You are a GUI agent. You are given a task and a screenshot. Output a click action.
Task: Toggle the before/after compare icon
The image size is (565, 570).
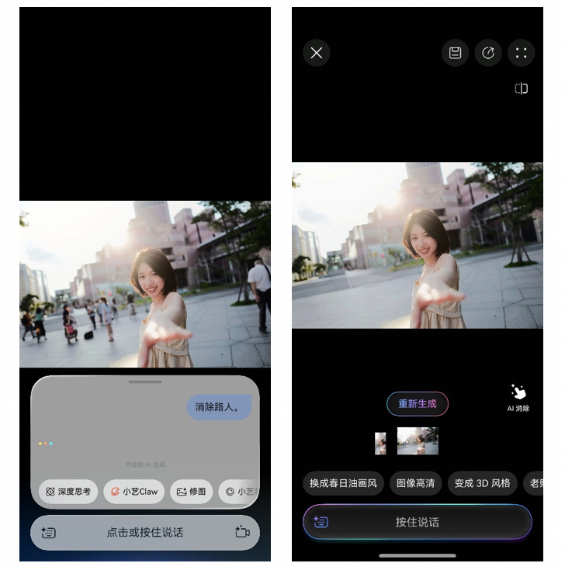point(521,88)
